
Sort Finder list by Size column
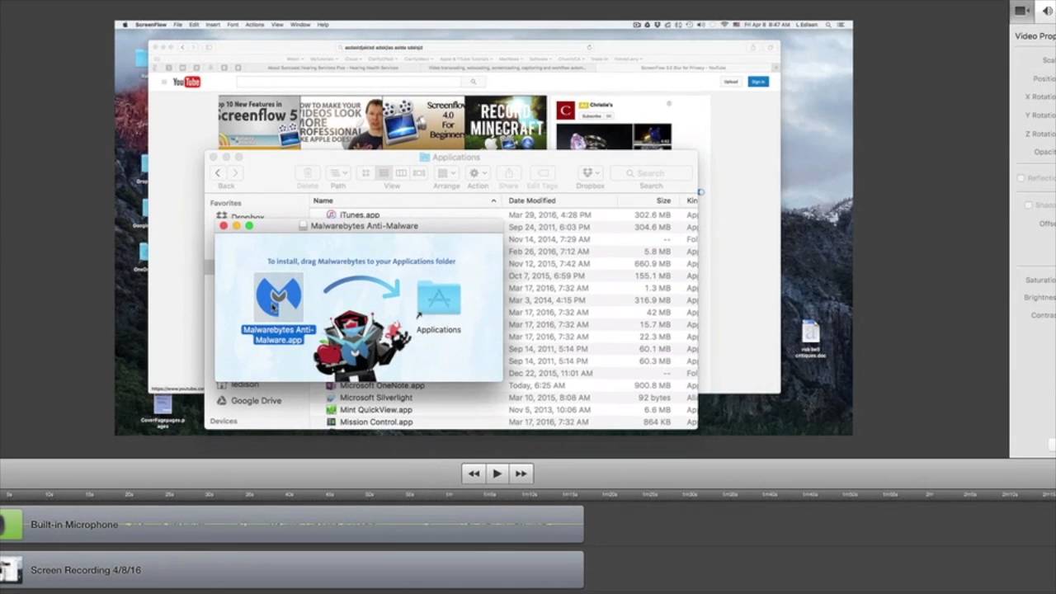(663, 200)
